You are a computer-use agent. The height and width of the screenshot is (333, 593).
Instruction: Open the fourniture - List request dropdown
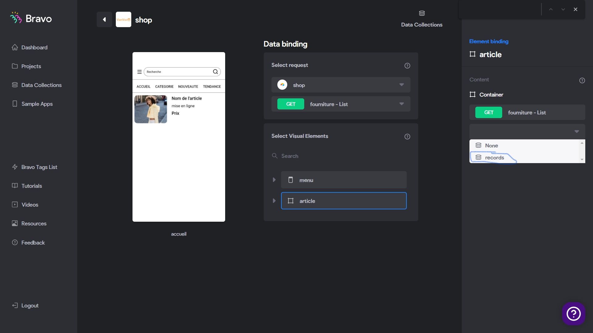(341, 104)
